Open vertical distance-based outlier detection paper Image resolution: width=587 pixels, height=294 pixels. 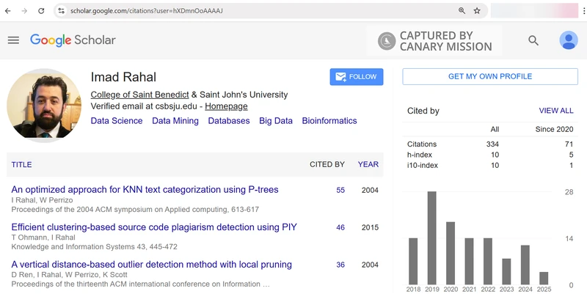152,265
